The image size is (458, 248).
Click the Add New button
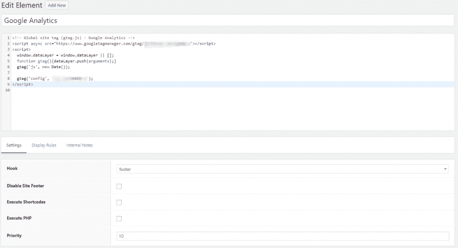click(x=56, y=5)
